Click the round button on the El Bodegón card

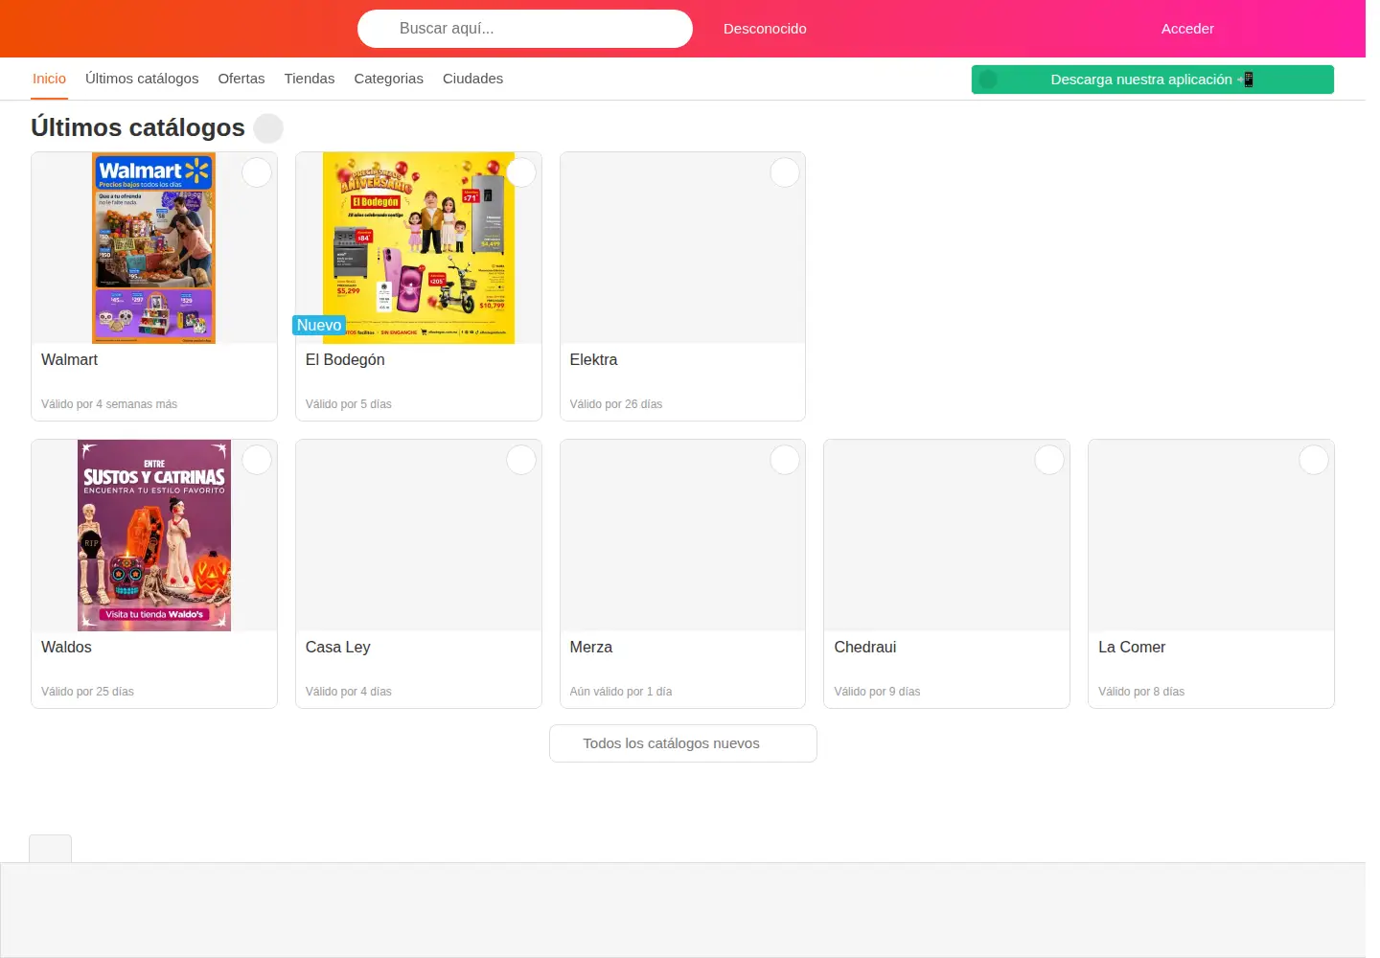tap(521, 172)
